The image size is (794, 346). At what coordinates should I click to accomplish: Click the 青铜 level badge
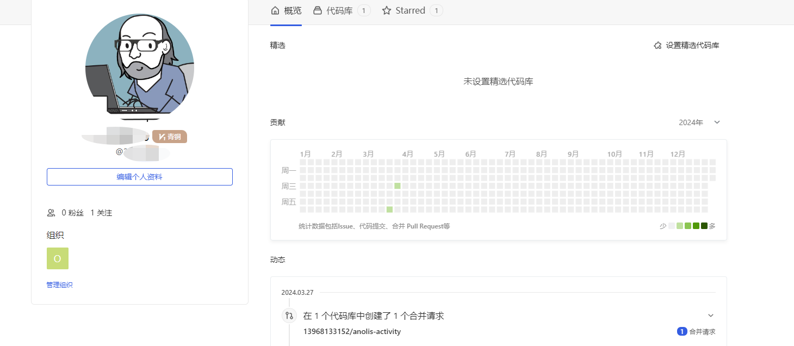pos(170,137)
